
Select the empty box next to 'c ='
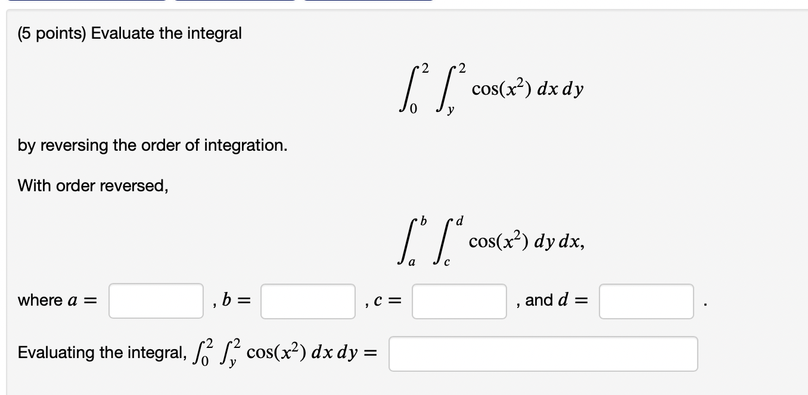(x=458, y=301)
